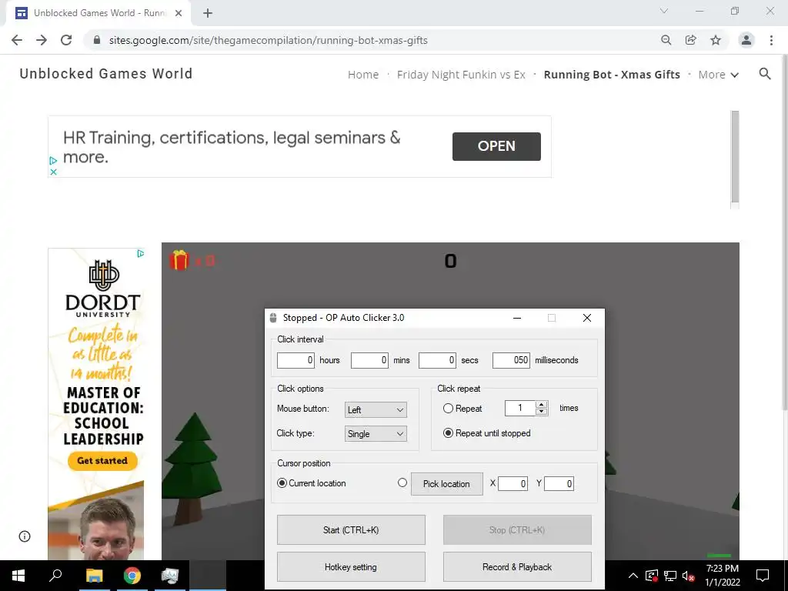Screen dimensions: 788x591
Task: Expand the More navigation menu
Action: tap(719, 75)
